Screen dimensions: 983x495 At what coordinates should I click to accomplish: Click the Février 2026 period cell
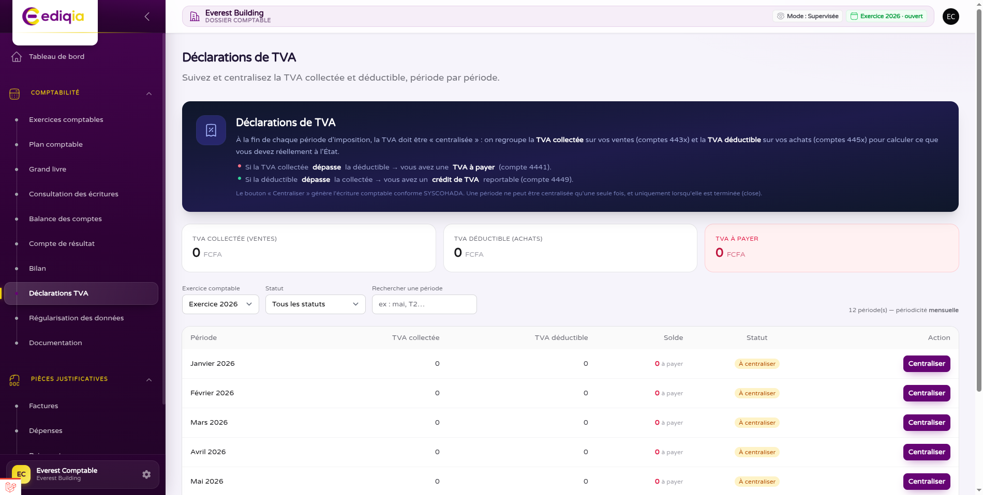(212, 393)
